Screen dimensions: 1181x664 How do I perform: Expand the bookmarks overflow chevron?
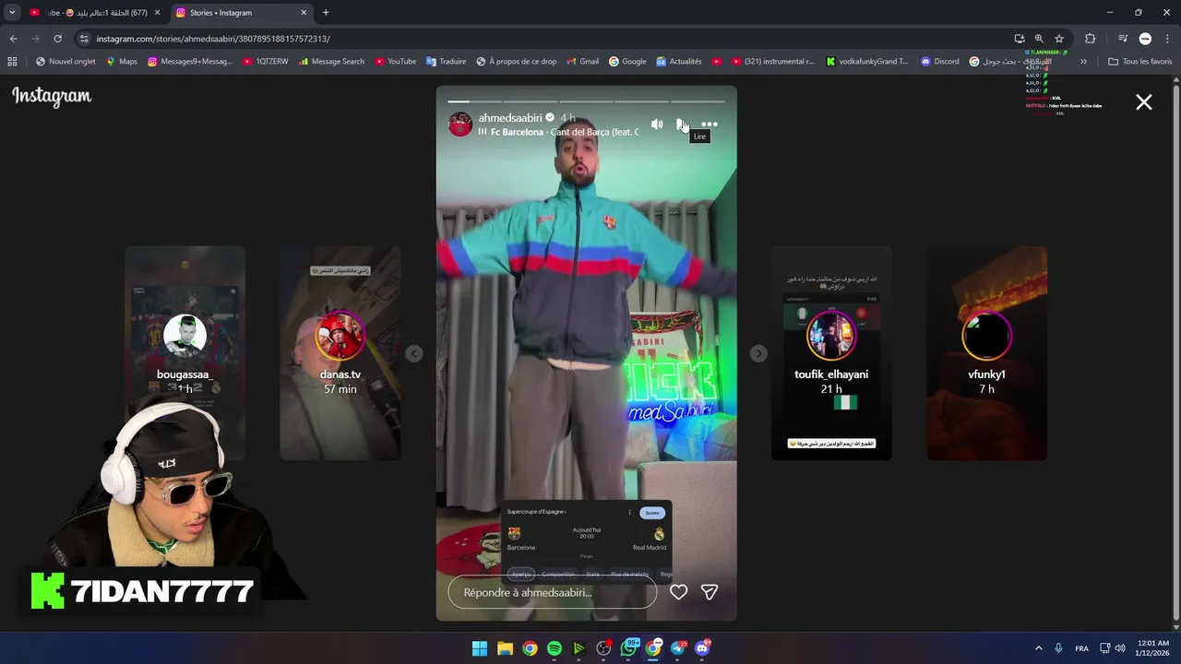[x=1083, y=62]
